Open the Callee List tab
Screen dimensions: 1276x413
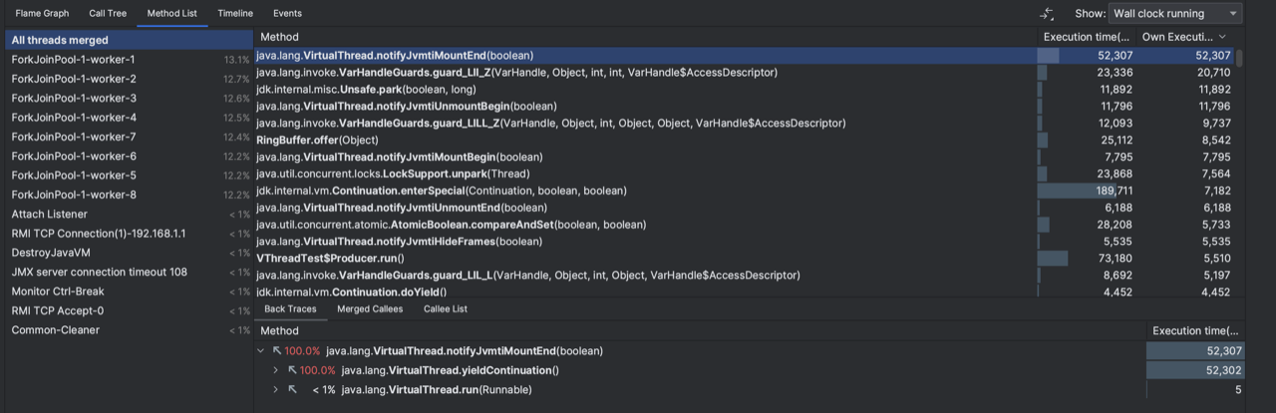coord(446,310)
